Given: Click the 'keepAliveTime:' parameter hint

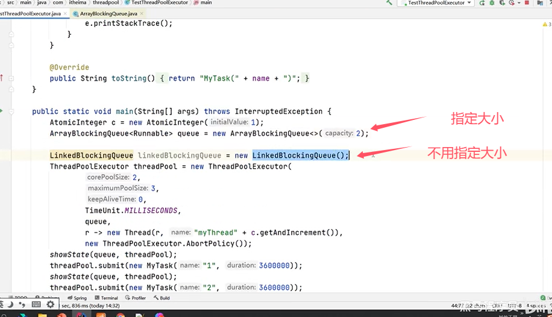Looking at the screenshot, I should pos(111,199).
